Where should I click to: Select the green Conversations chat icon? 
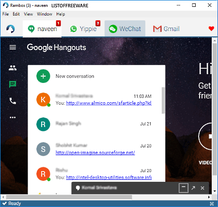click(x=13, y=84)
